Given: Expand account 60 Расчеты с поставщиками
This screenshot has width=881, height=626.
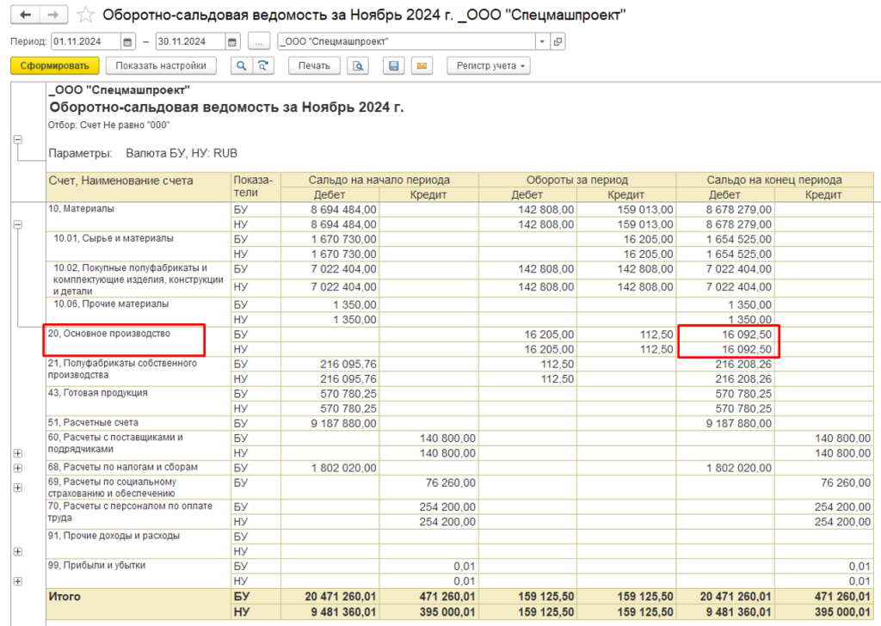Looking at the screenshot, I should pos(18,453).
